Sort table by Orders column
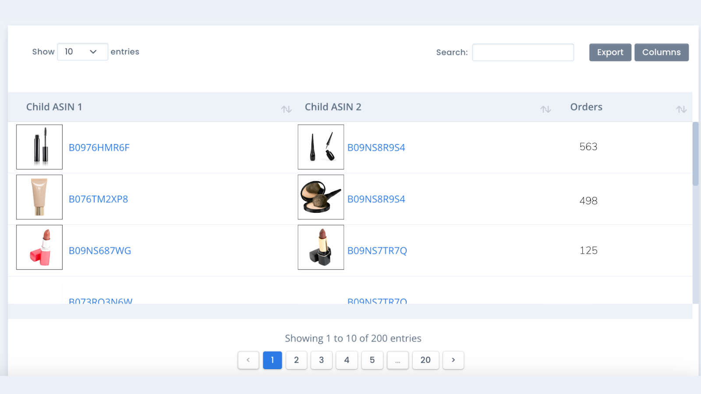 click(681, 109)
